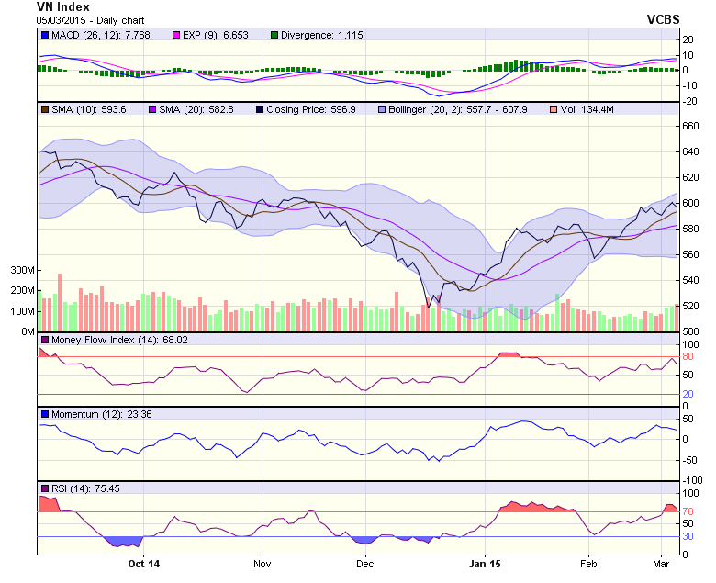Click the dark Closing Price legend marker
This screenshot has height=583, width=716.
pos(259,109)
